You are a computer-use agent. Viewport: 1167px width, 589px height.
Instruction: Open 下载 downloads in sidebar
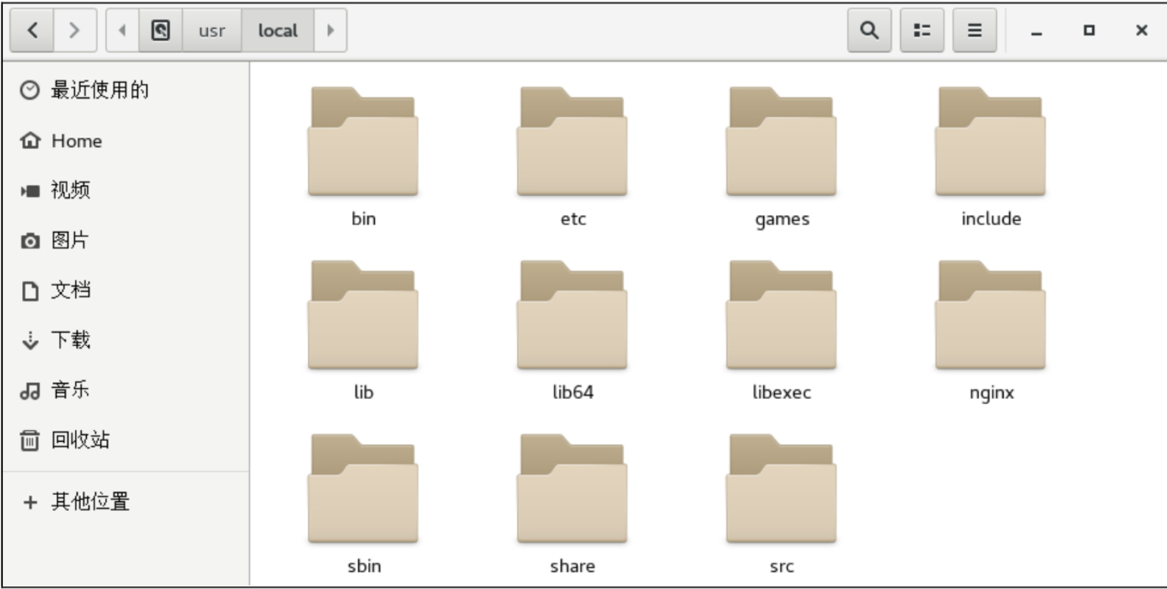click(x=126, y=340)
